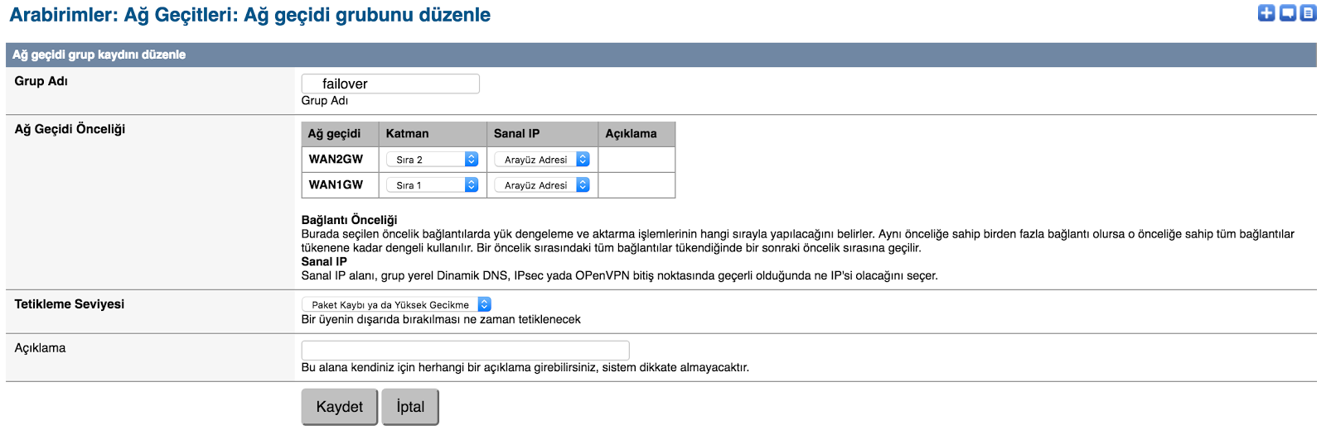Click the WAN1GW gateway name cell
Image resolution: width=1326 pixels, height=430 pixels.
click(x=336, y=184)
